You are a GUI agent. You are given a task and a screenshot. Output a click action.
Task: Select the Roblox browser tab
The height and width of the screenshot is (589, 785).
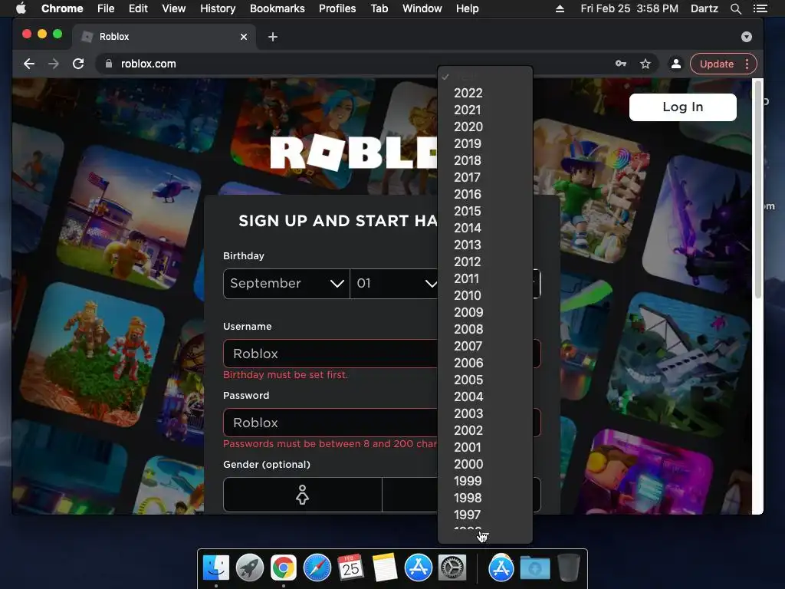(x=166, y=37)
